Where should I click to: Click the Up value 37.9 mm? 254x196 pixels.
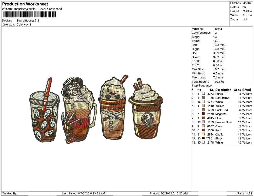tap(219, 53)
